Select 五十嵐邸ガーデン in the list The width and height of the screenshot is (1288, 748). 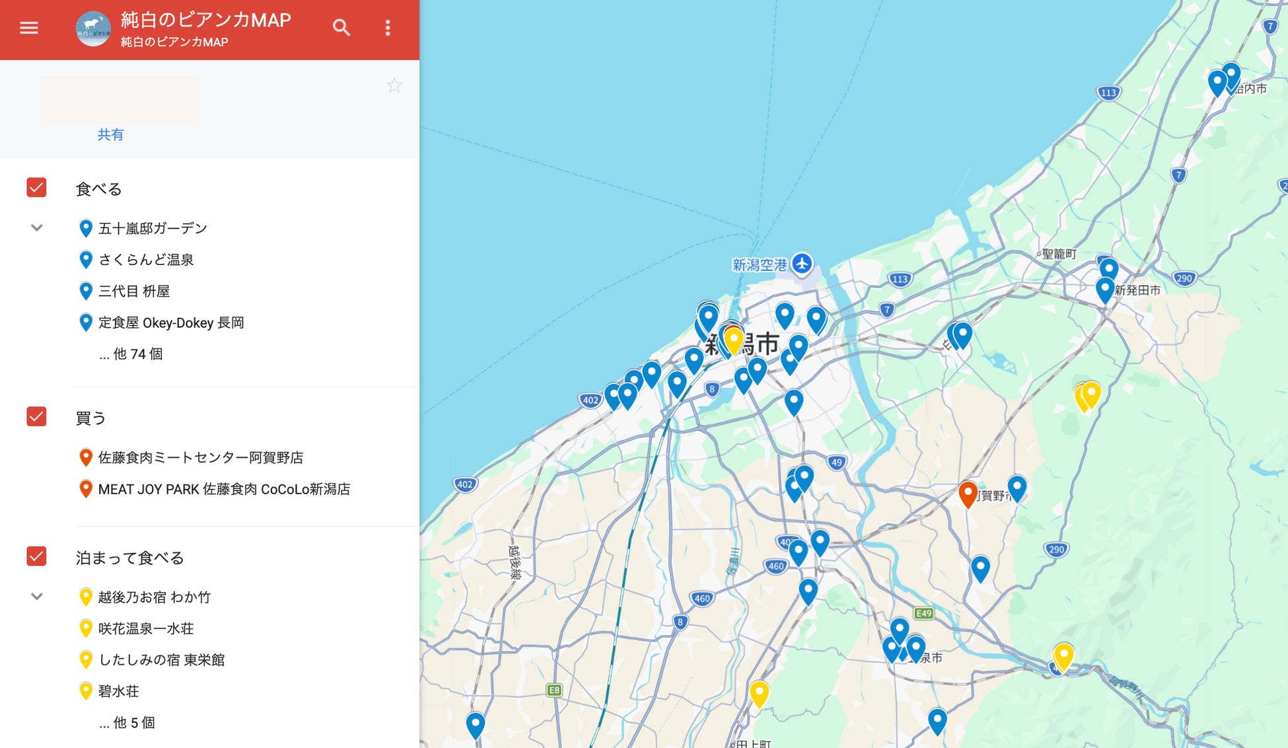(x=153, y=229)
